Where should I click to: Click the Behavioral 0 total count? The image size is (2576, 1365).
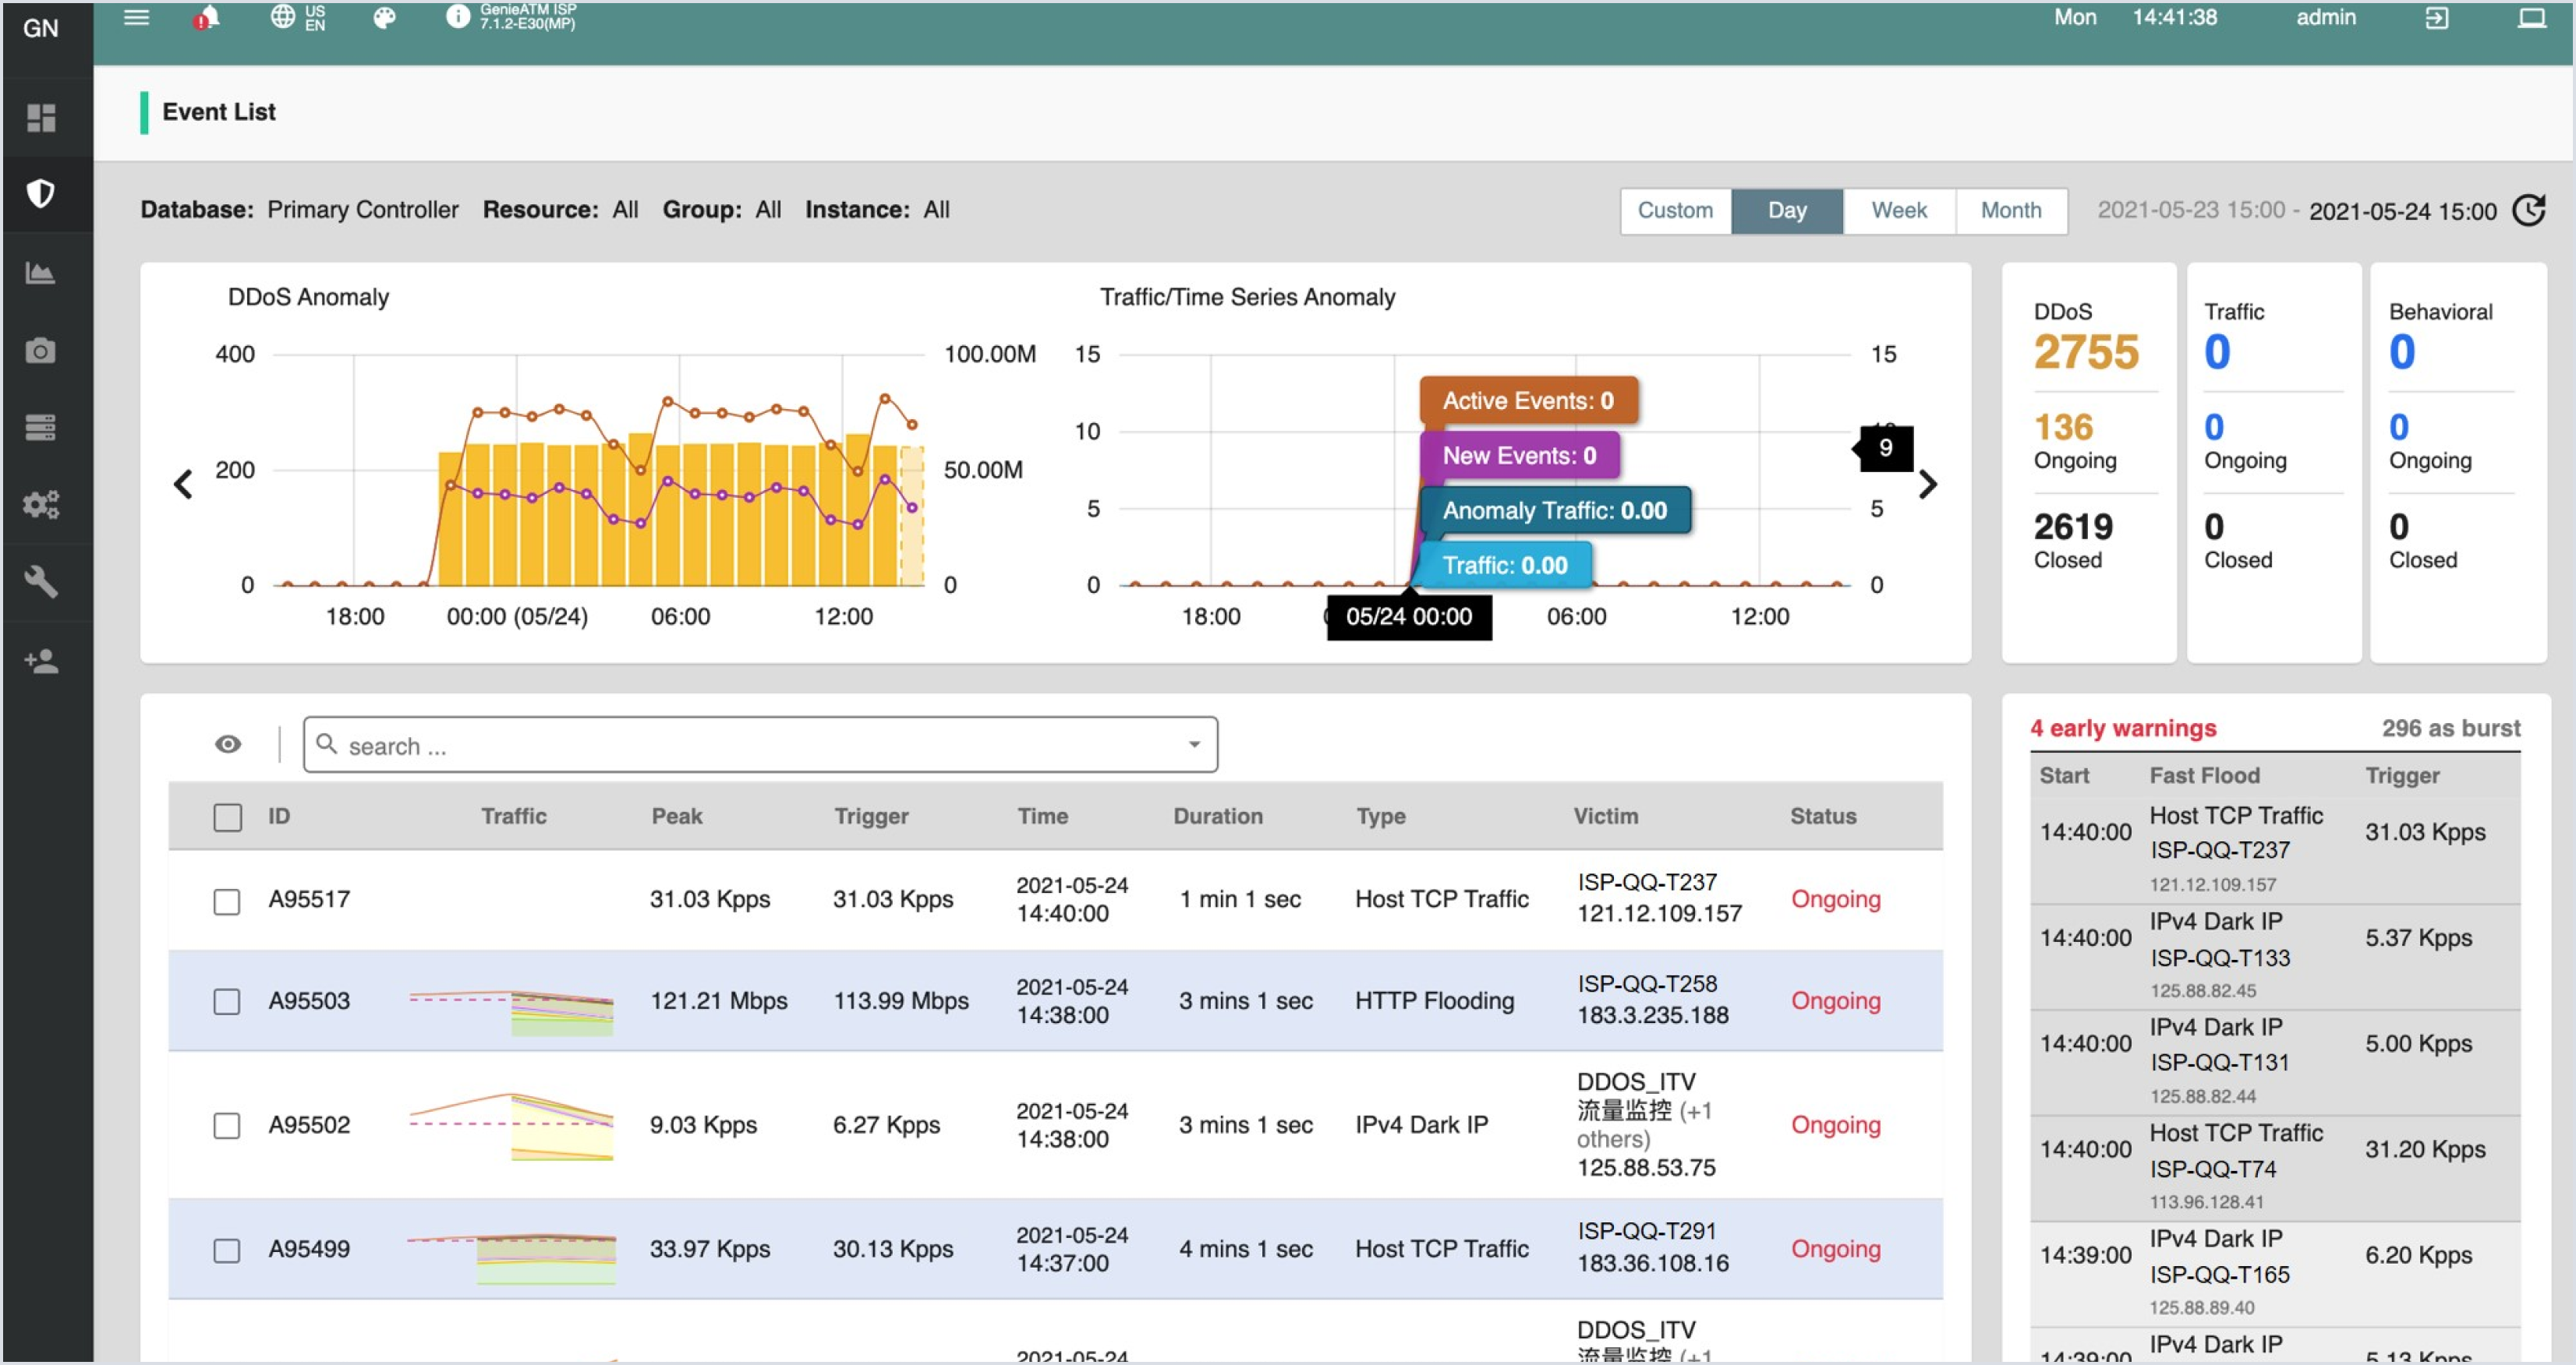click(x=2401, y=351)
